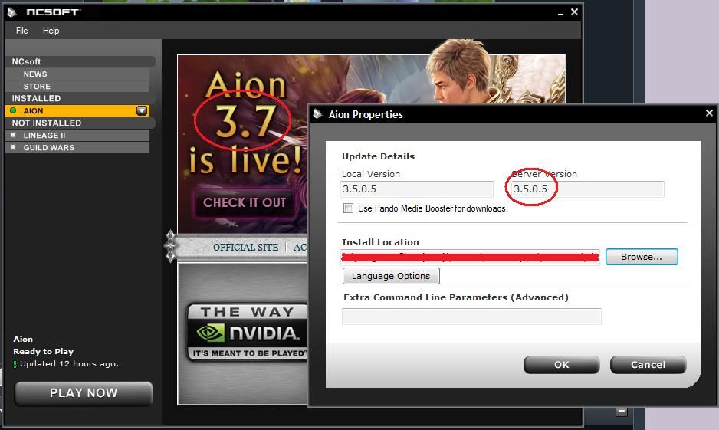719x430 pixels.
Task: Click the Browse... button
Action: tap(642, 257)
